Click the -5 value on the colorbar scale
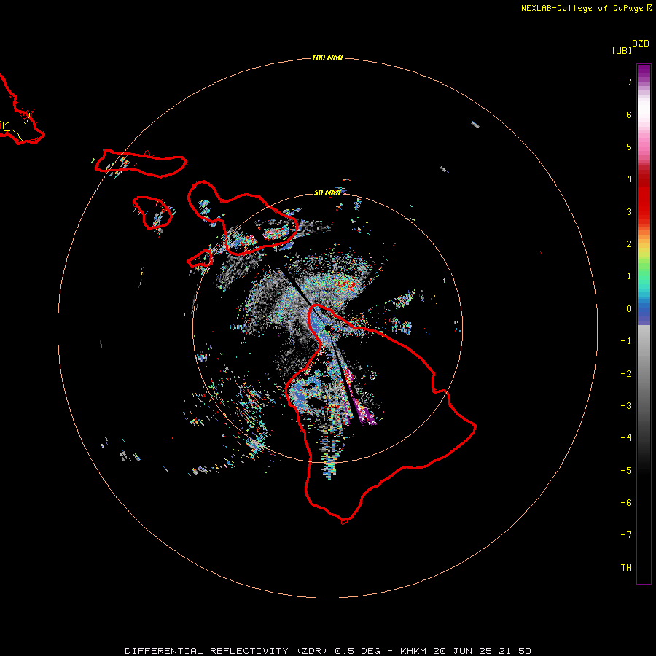The image size is (656, 656). click(x=626, y=471)
